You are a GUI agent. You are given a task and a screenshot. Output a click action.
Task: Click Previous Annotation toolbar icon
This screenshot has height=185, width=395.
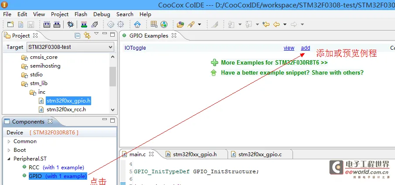coord(249,24)
